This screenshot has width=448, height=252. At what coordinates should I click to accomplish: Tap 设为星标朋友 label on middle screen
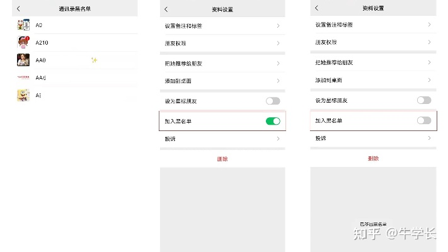[x=181, y=101]
